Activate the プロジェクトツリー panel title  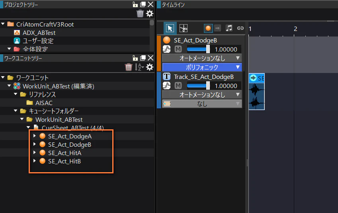coord(21,5)
